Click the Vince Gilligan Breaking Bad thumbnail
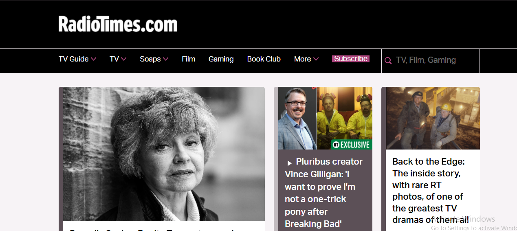Screen dimensions: 517x231 click(x=325, y=118)
